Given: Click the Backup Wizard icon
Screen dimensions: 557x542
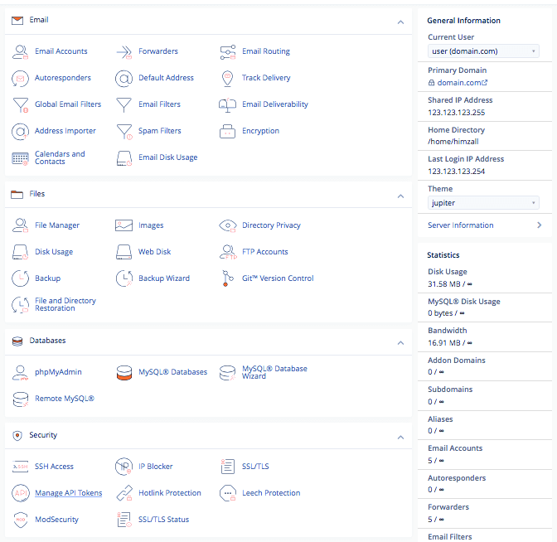Looking at the screenshot, I should coord(124,278).
